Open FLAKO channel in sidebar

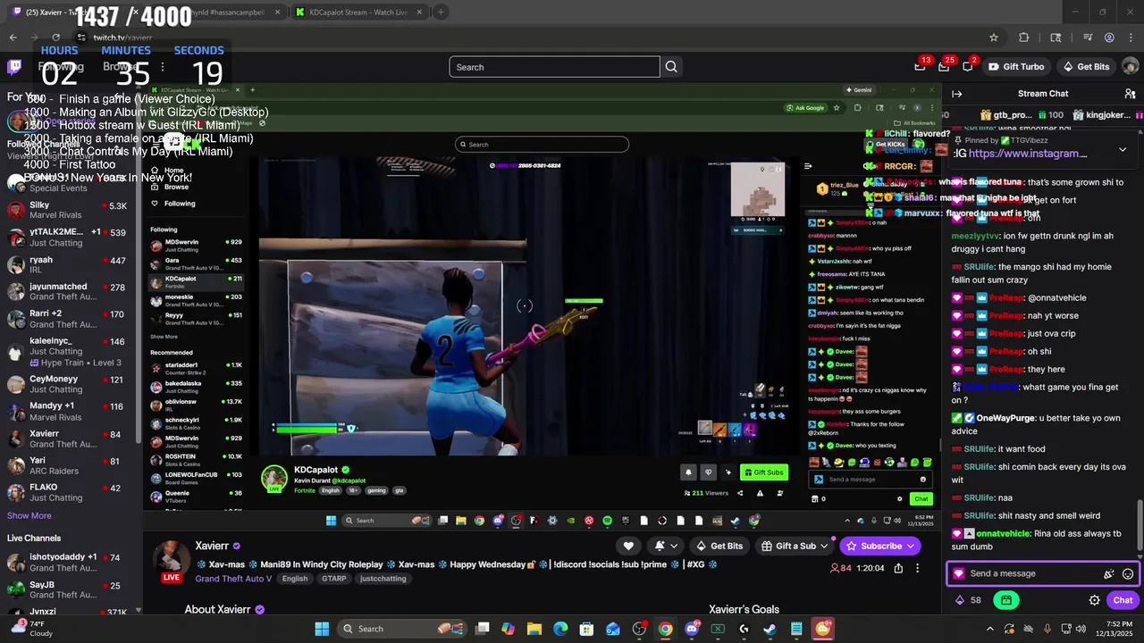click(x=69, y=493)
